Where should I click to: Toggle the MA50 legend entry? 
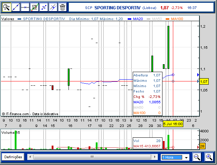tap(155, 19)
